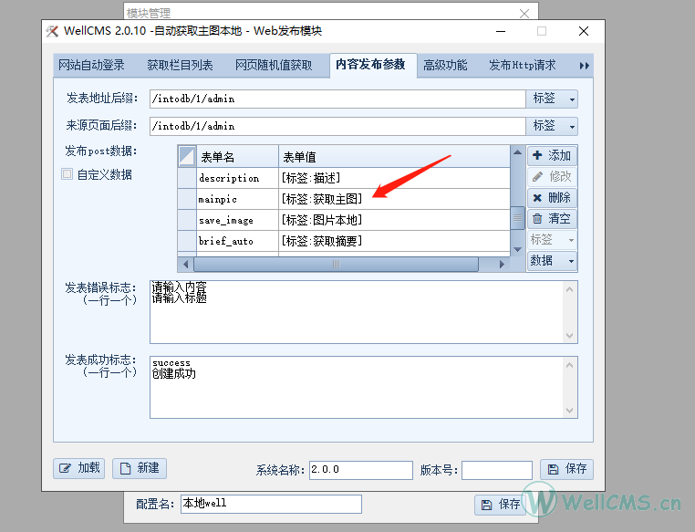Image resolution: width=695 pixels, height=532 pixels.
Task: Click the 添加 (add) plus button
Action: pyautogui.click(x=552, y=156)
